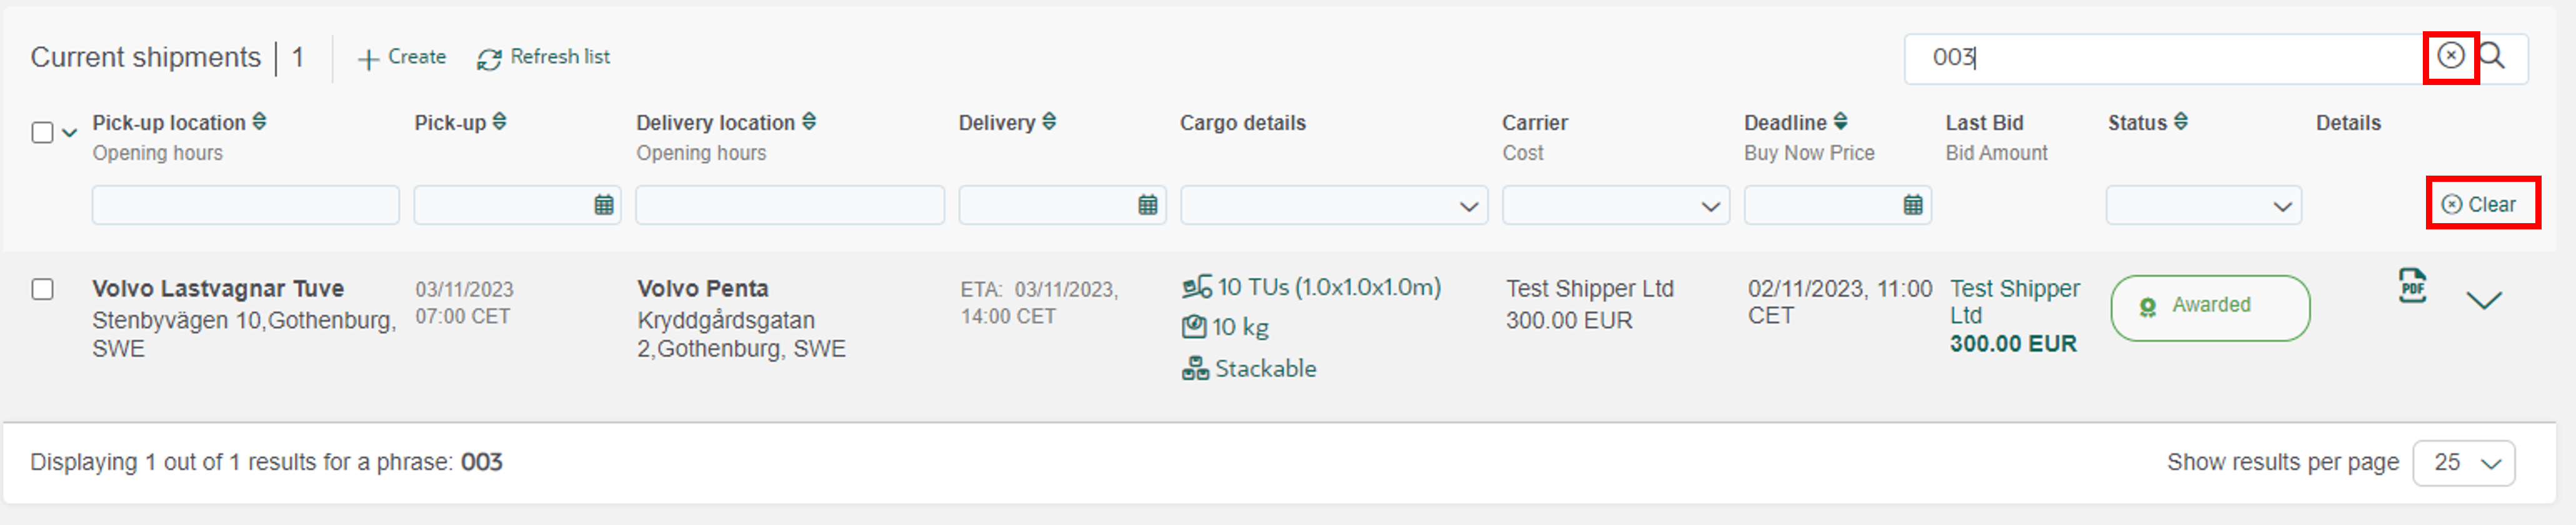
Task: Change results per page from 25
Action: 2464,463
